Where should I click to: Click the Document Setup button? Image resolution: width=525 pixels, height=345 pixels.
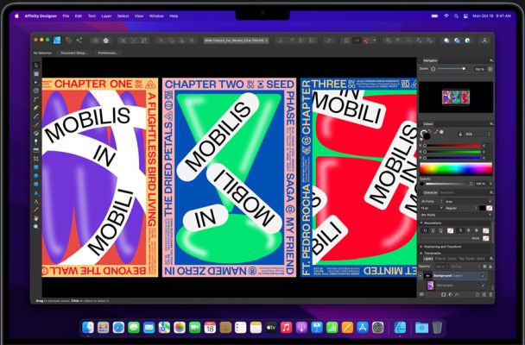73,53
